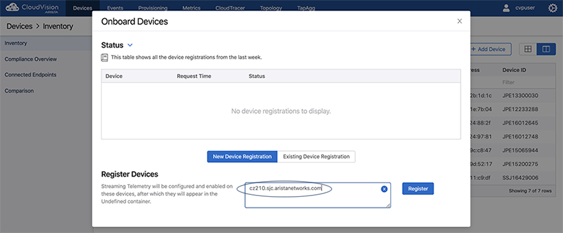Open the Events tab

tap(116, 8)
